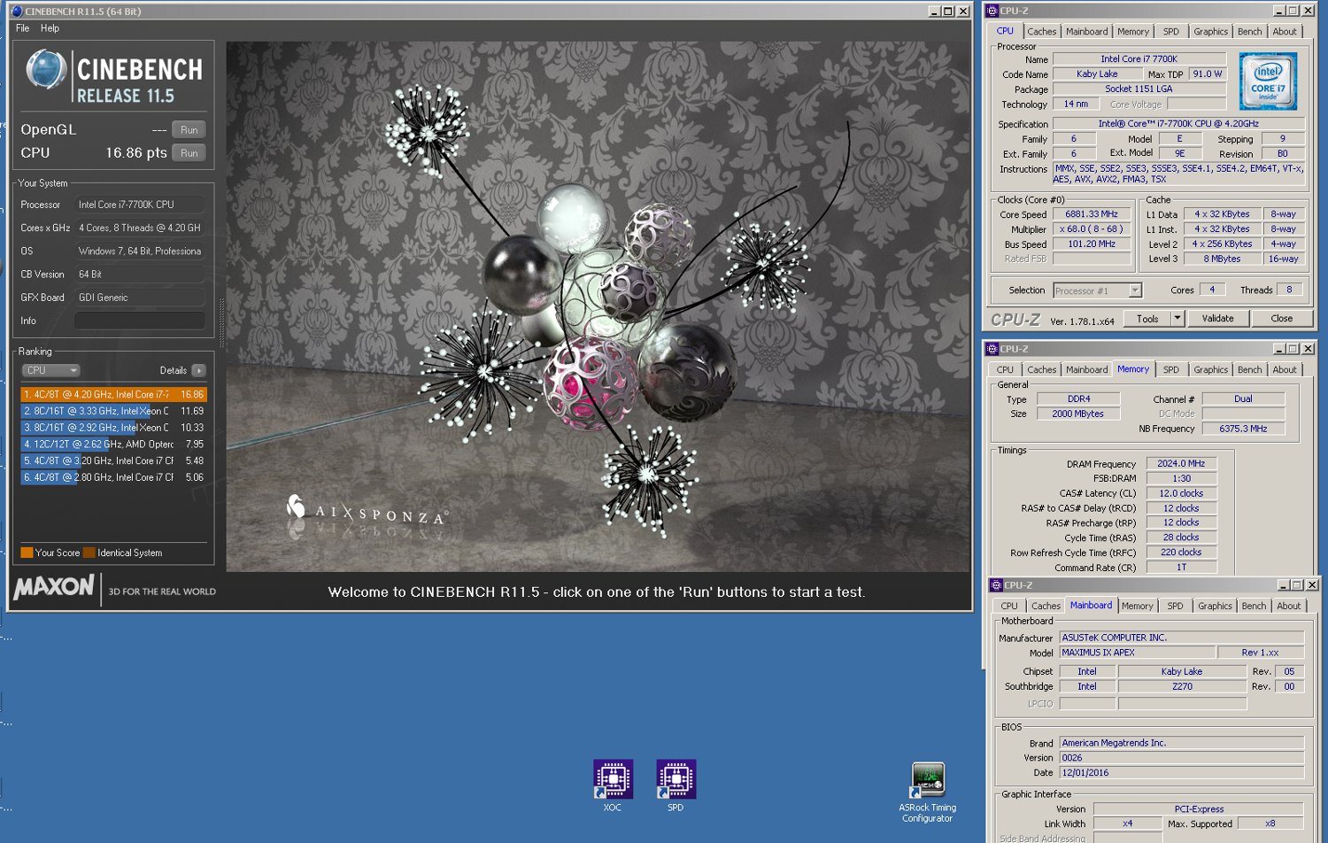The height and width of the screenshot is (843, 1328).
Task: Run the OpenGL benchmark
Action: coord(189,130)
